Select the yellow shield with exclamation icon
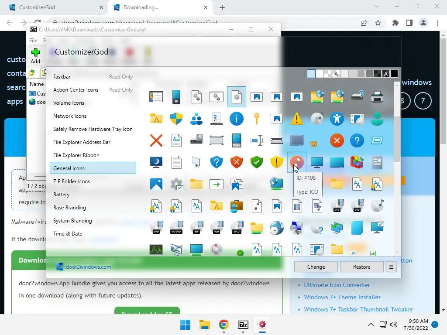 point(276,162)
